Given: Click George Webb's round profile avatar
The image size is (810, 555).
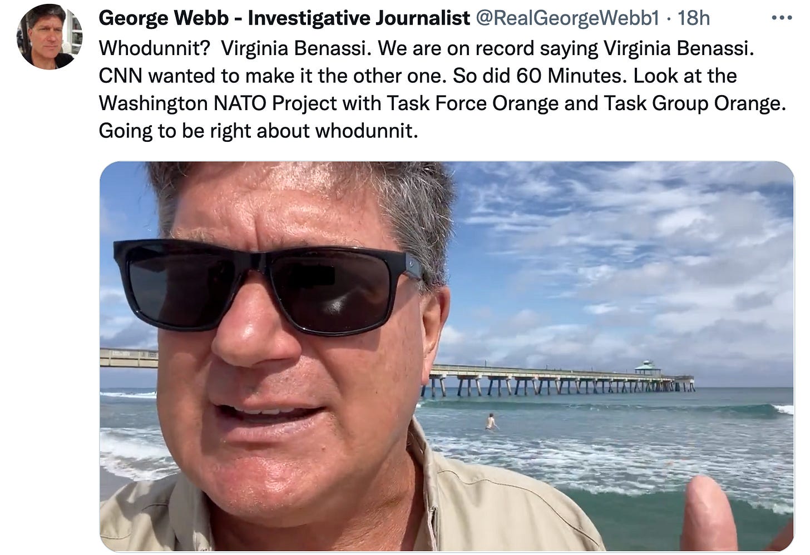Looking at the screenshot, I should (50, 36).
